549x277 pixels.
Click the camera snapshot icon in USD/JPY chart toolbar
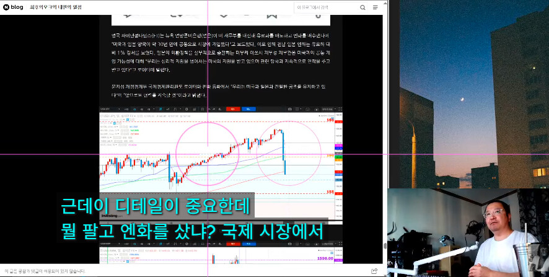point(289,109)
